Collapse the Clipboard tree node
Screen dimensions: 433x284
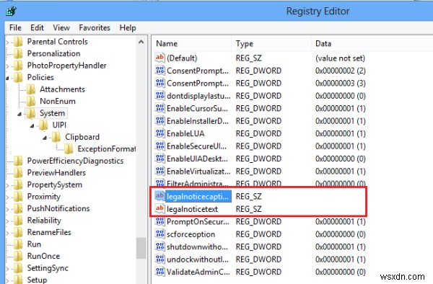45,138
